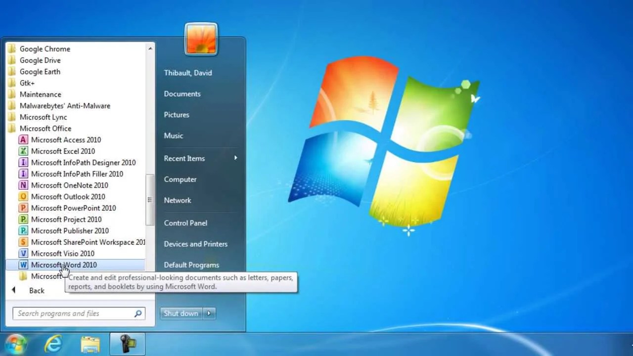Screen dimensions: 633x356
Task: Open the Documents library
Action: coord(182,93)
